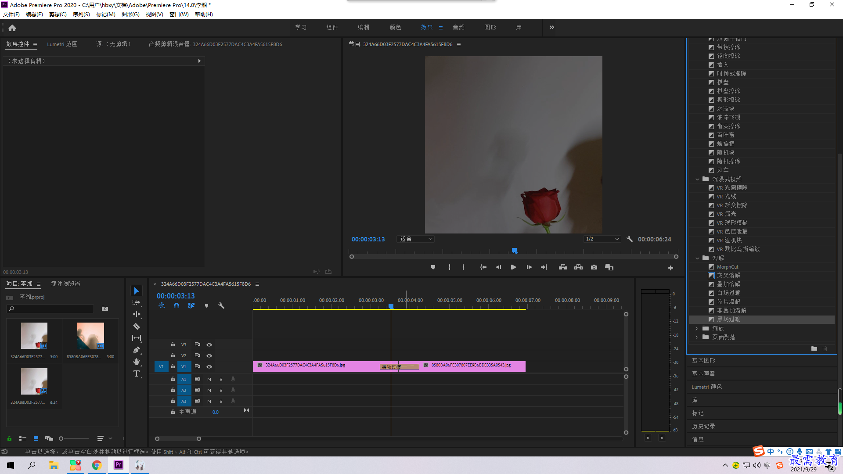The height and width of the screenshot is (474, 843).
Task: Toggle V2 track output eye
Action: 209,356
